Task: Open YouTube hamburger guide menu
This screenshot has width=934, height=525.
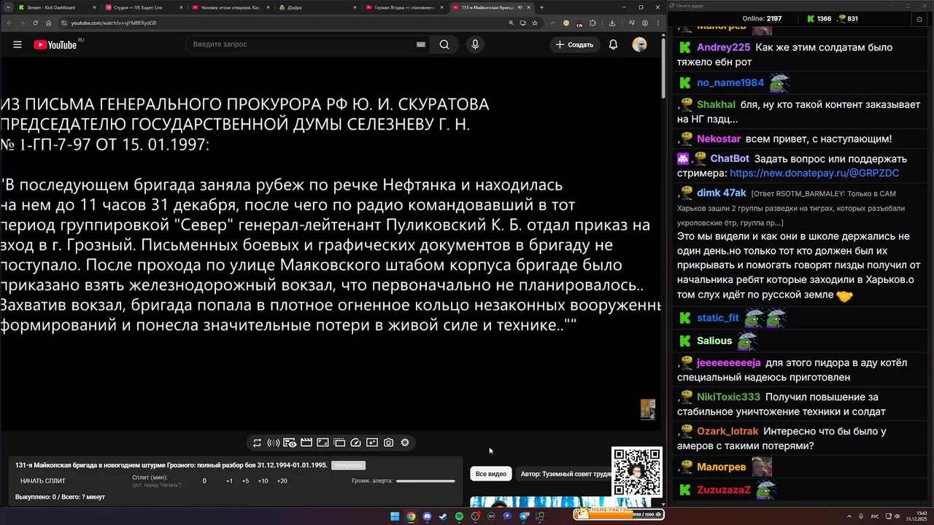Action: (17, 44)
